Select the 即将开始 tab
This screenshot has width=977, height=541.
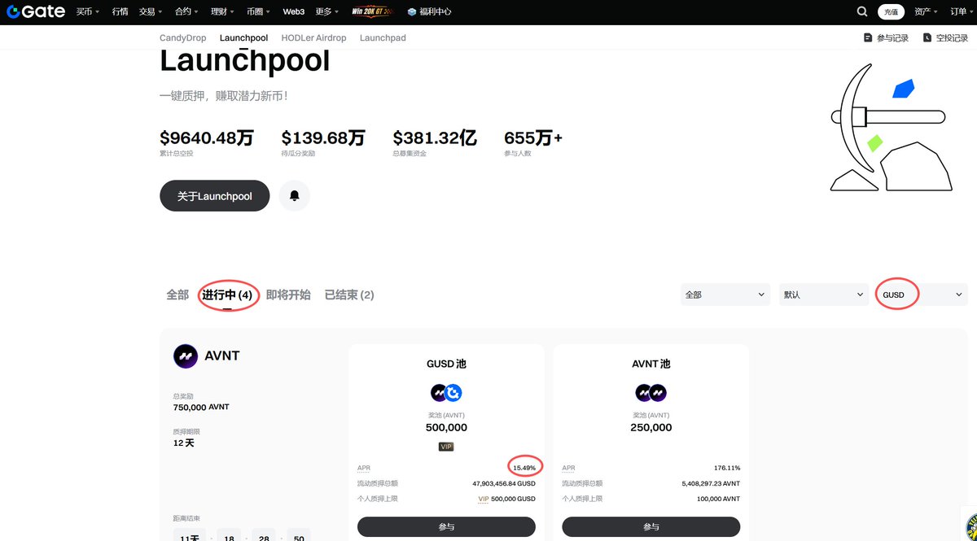(x=288, y=294)
